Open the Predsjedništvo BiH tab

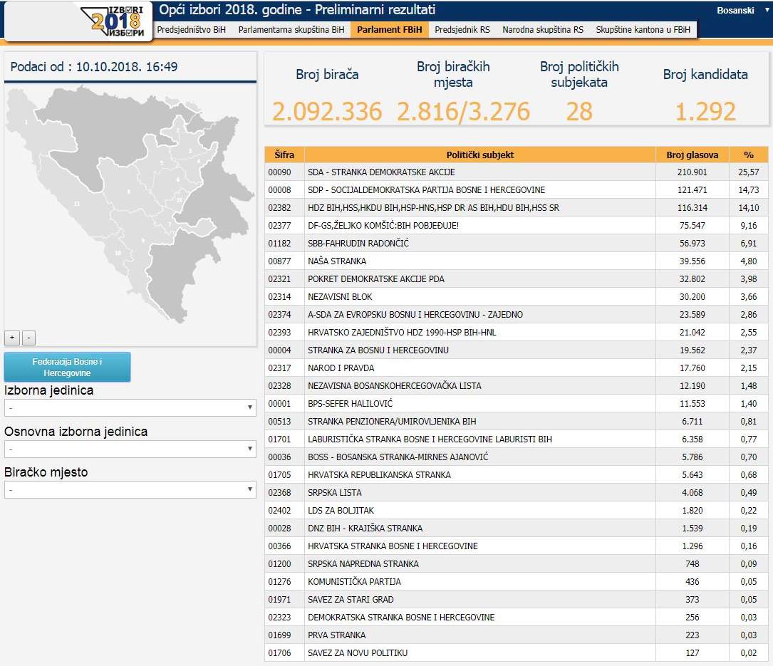tap(191, 30)
